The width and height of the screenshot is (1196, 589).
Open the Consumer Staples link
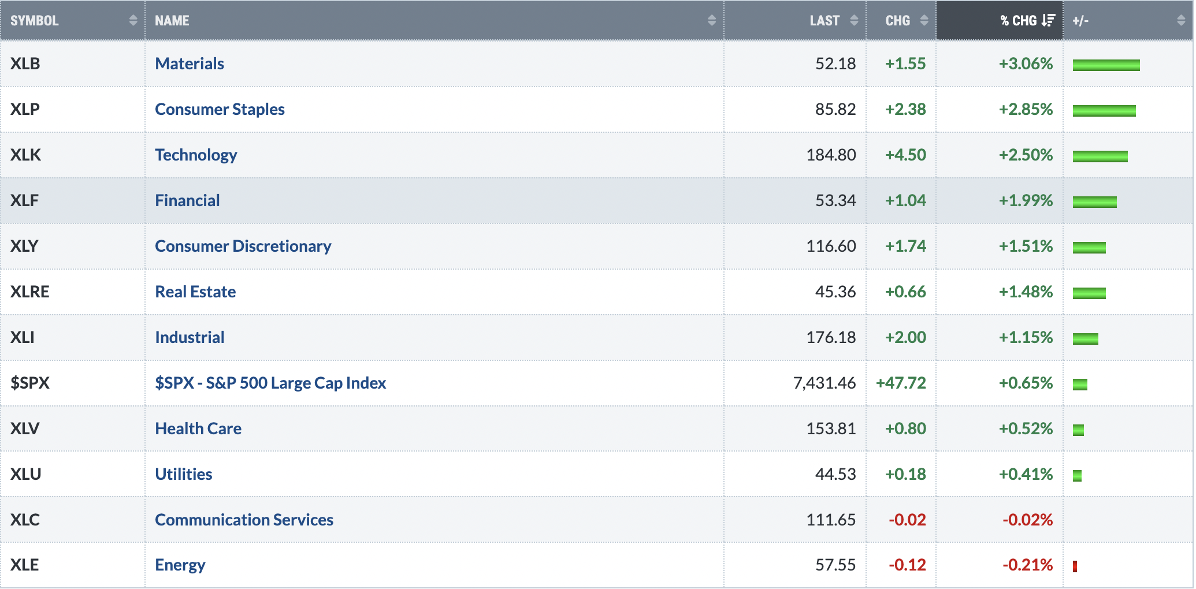tap(220, 109)
